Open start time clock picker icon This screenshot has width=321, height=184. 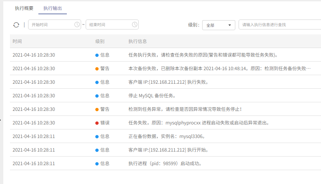[x=77, y=24]
